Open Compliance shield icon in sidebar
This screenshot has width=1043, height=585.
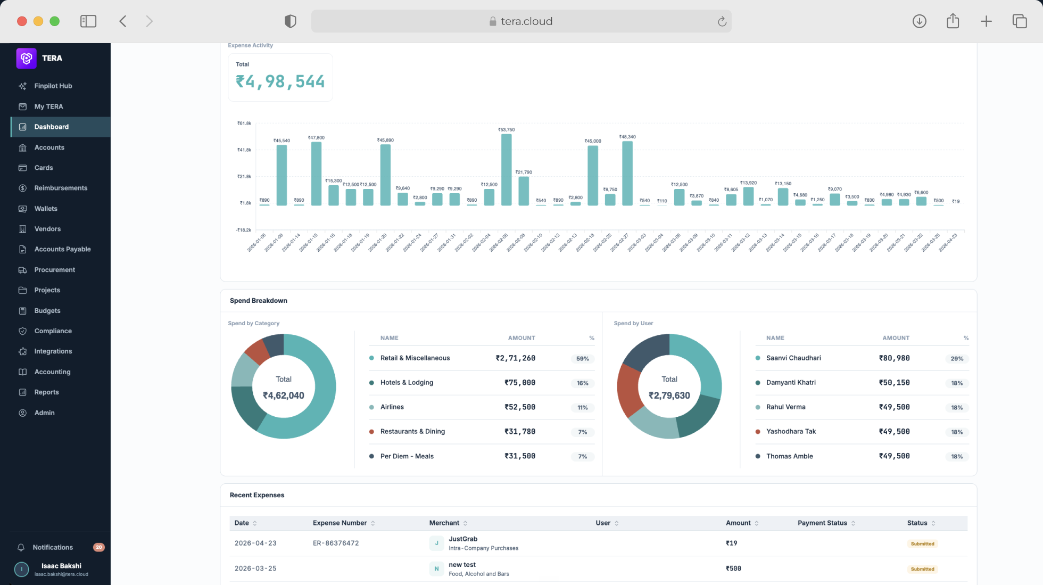(x=22, y=331)
